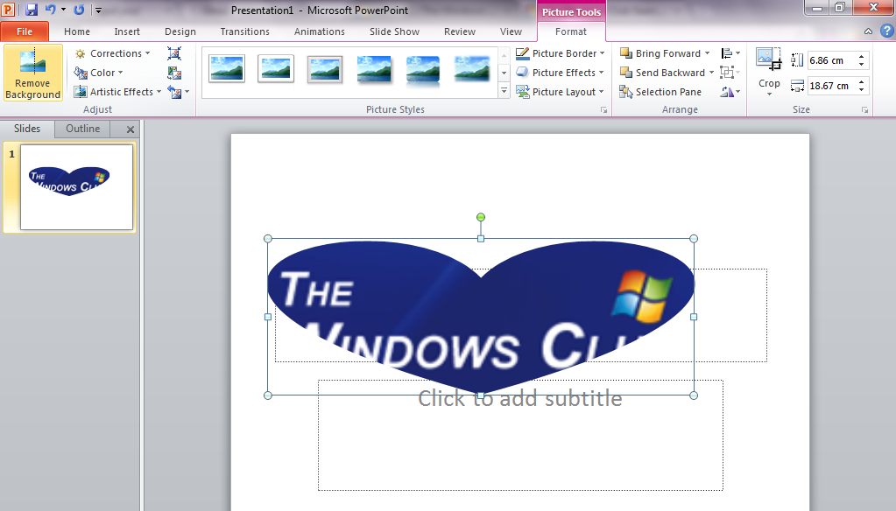896x511 pixels.
Task: Click the Group objects icon
Action: click(730, 73)
